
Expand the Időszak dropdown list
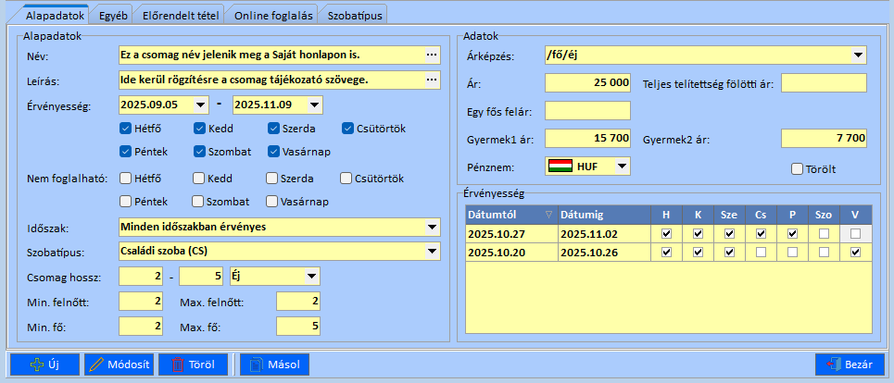tap(432, 227)
